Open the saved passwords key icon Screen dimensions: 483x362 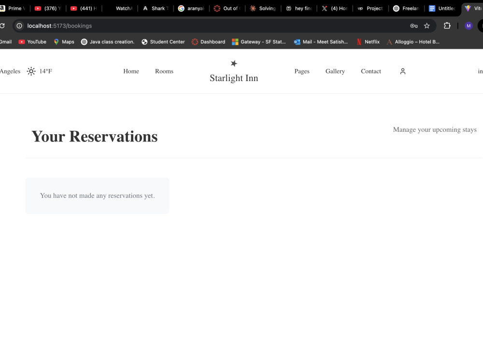click(x=414, y=26)
